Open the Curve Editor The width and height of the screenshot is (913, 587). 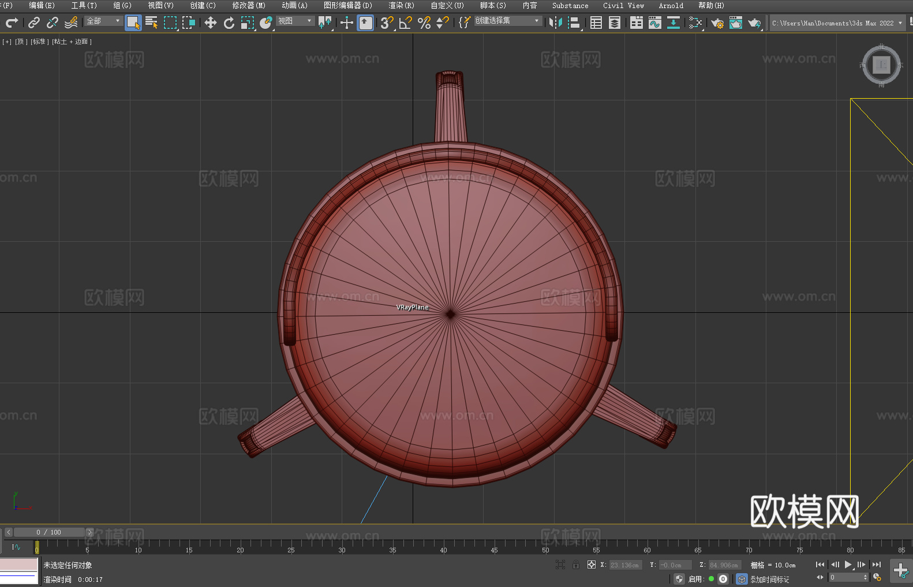click(655, 23)
